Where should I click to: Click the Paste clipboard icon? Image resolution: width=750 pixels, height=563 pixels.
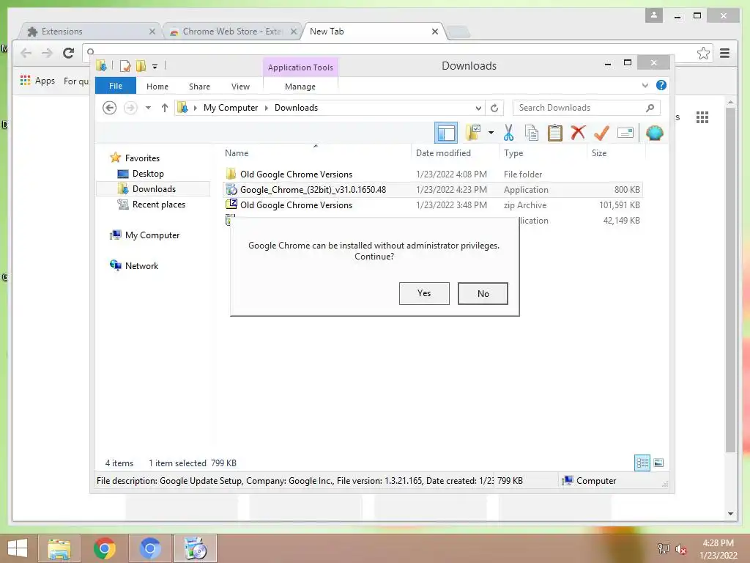pos(555,133)
